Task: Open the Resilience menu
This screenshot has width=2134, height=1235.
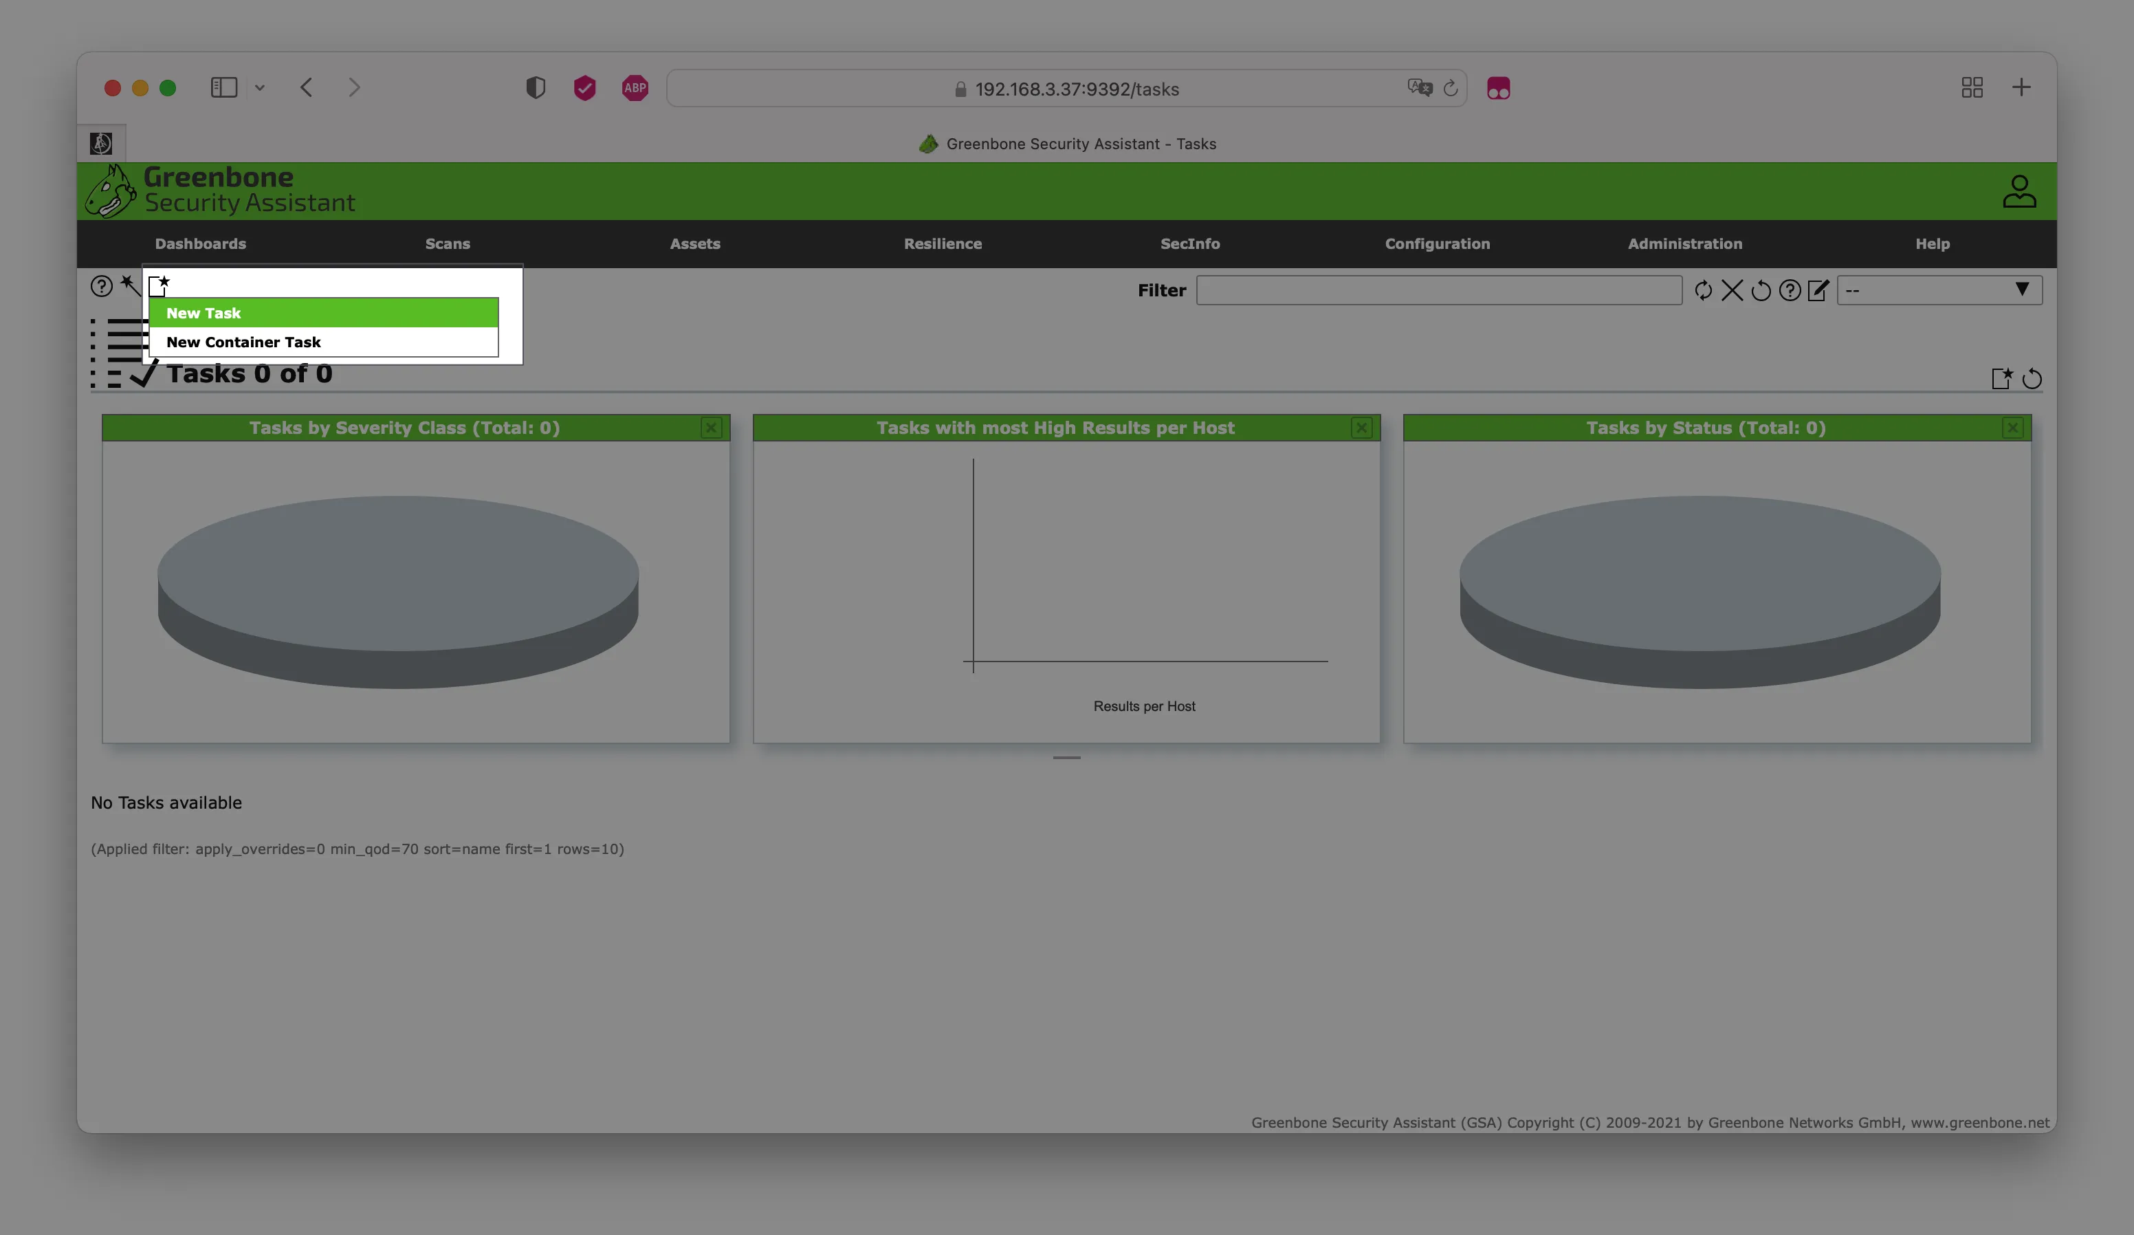Action: click(943, 244)
